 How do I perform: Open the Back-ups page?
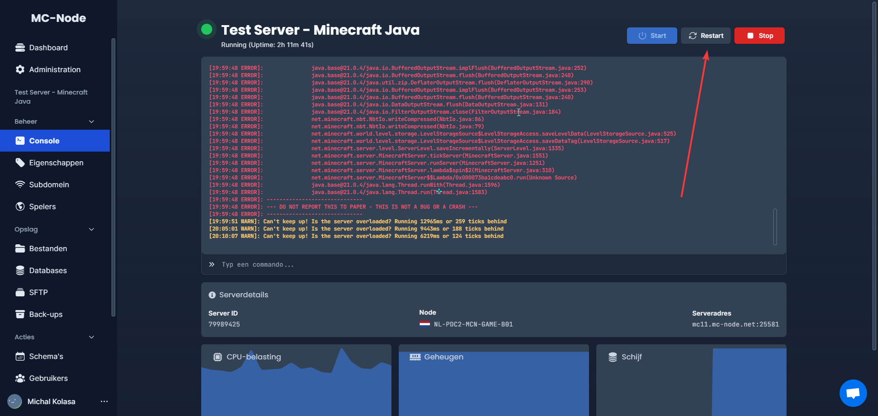55,314
